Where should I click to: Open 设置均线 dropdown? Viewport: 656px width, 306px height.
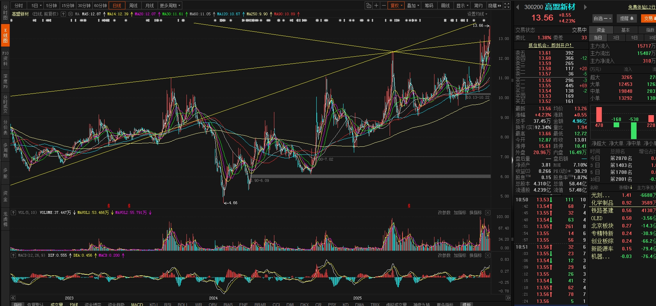(x=477, y=14)
